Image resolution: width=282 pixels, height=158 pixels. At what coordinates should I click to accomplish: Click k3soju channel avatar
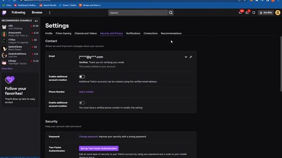[x=4, y=62]
